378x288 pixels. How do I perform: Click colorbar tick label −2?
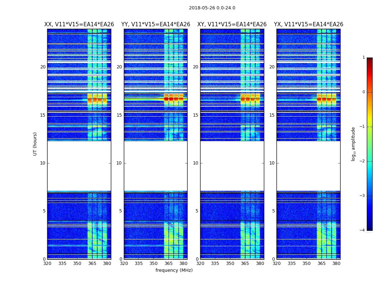pyautogui.click(x=363, y=161)
